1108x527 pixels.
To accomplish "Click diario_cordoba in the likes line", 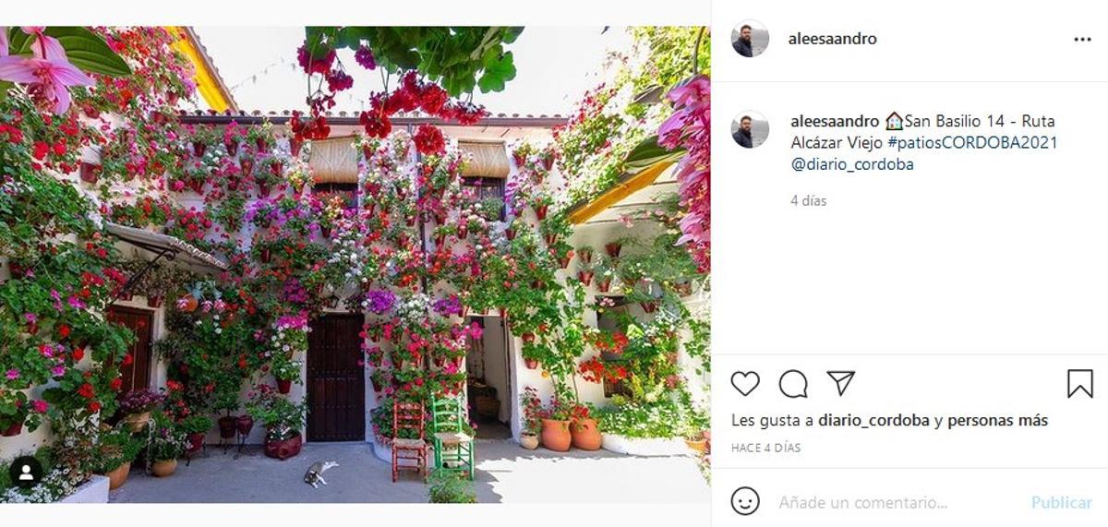I will click(873, 421).
